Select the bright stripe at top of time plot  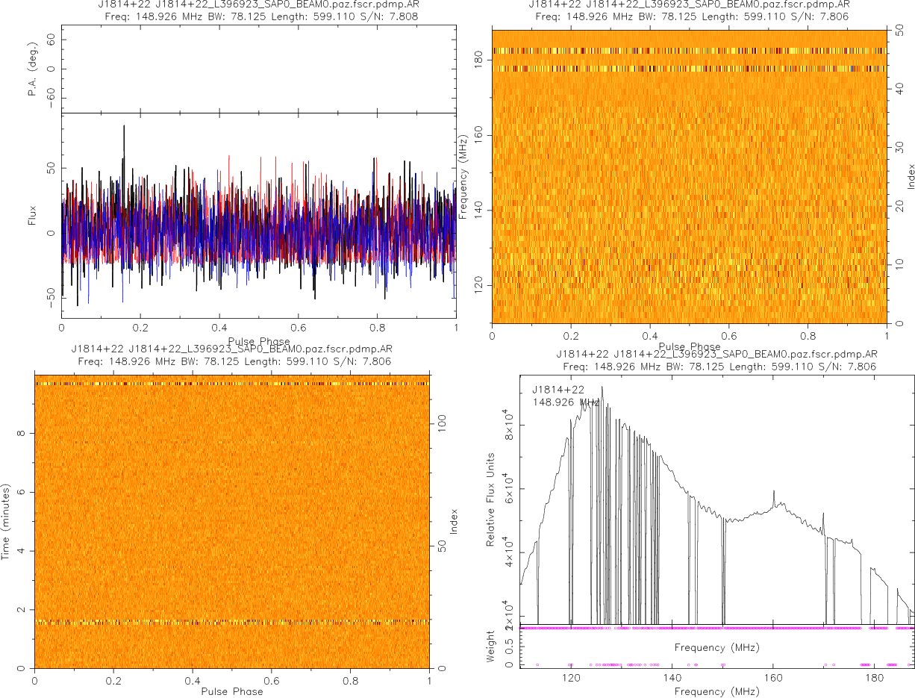click(231, 384)
